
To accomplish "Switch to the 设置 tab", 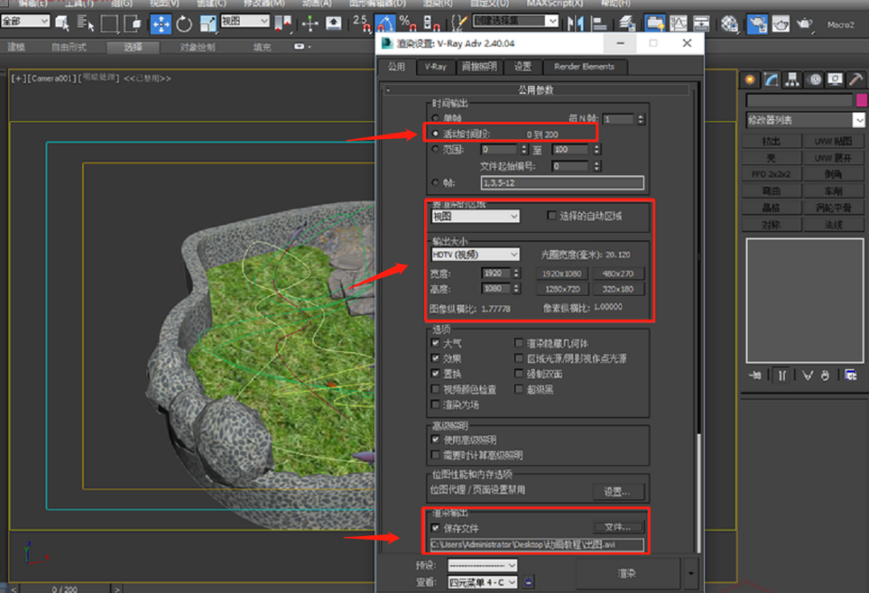I will (523, 67).
